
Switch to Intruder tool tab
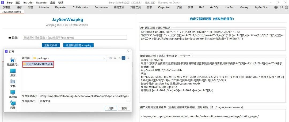(x=44, y=7)
